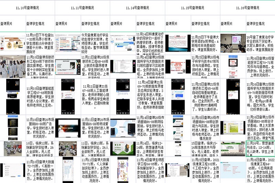Viewport: 275px width, 183px height.
Task: Open the dark phone screenshot in 11.11 column
Action: 68,90
